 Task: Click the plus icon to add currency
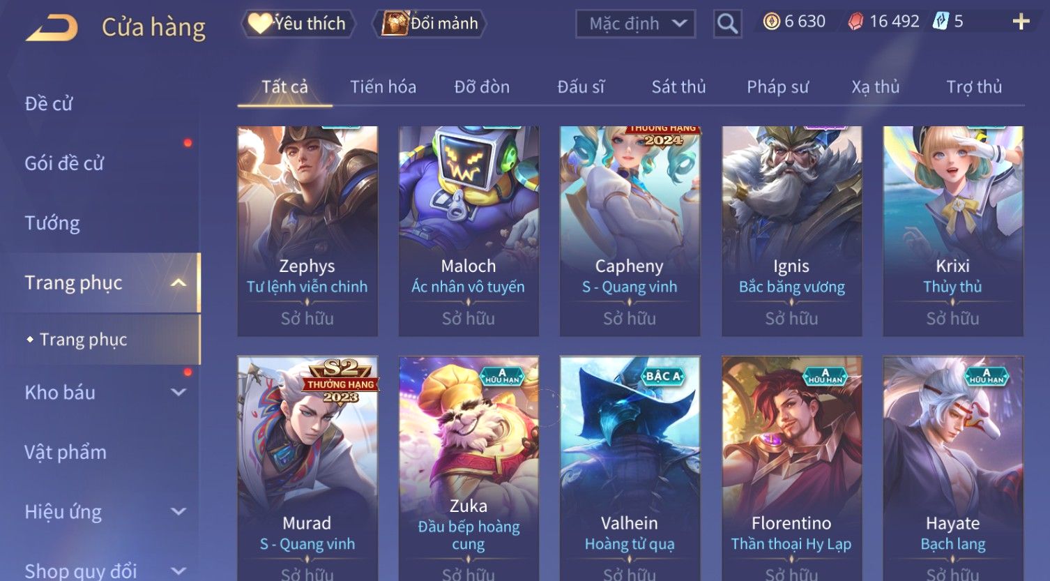point(1021,22)
